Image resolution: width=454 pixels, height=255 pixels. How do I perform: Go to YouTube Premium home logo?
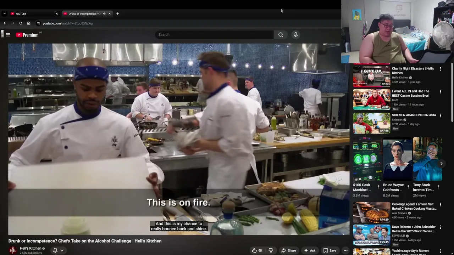(27, 35)
